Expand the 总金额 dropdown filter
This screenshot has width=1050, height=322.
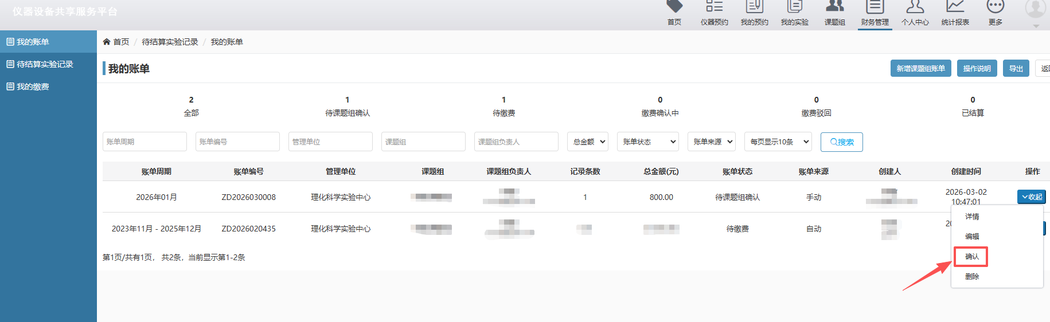587,142
